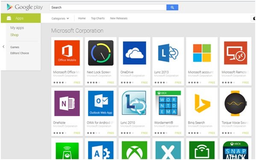Screen dimensions: 256x160
Task: Open the Microsoft Office Mobile app icon
Action: 67,53
